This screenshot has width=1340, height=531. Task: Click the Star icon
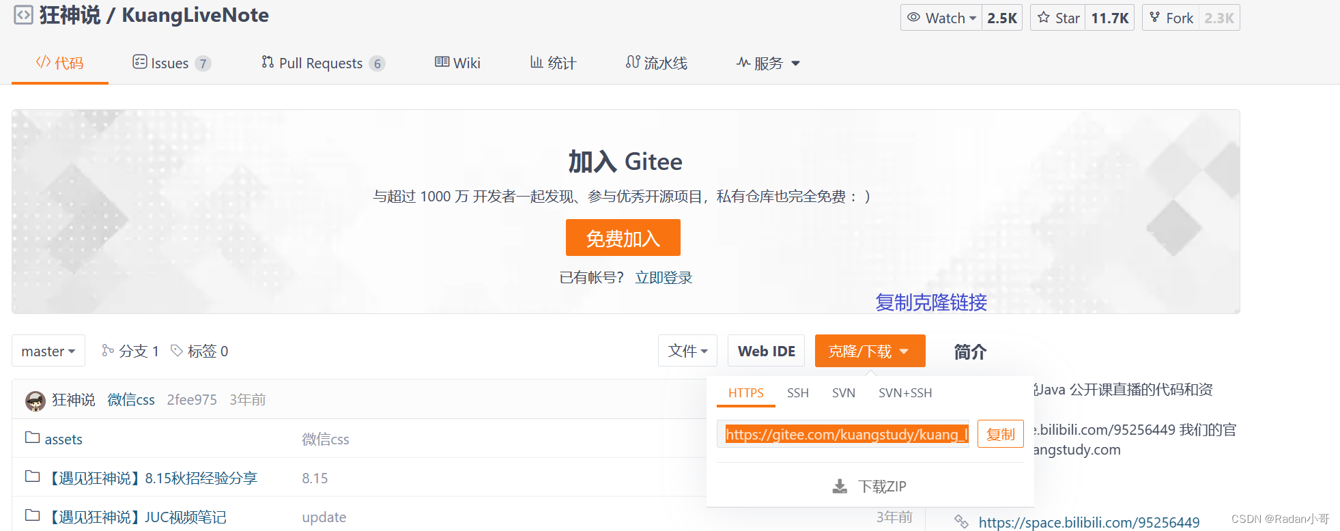[x=1044, y=18]
